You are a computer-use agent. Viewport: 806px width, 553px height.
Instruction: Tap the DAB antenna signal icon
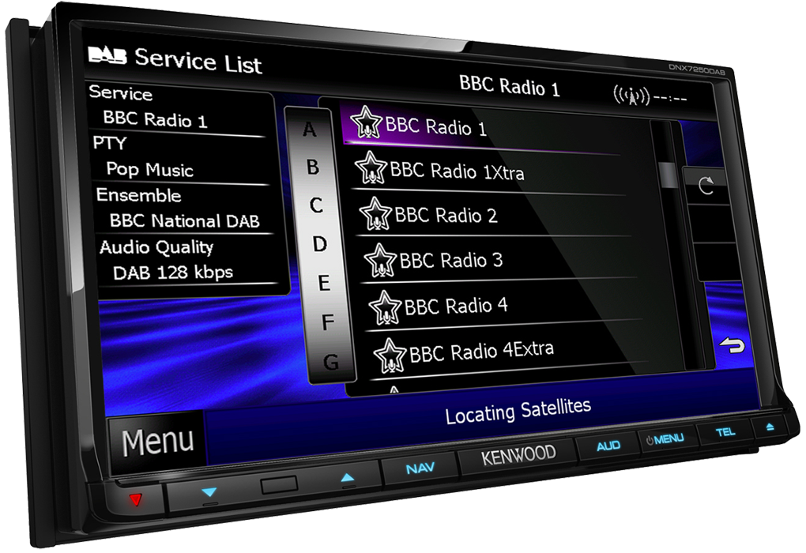point(631,96)
